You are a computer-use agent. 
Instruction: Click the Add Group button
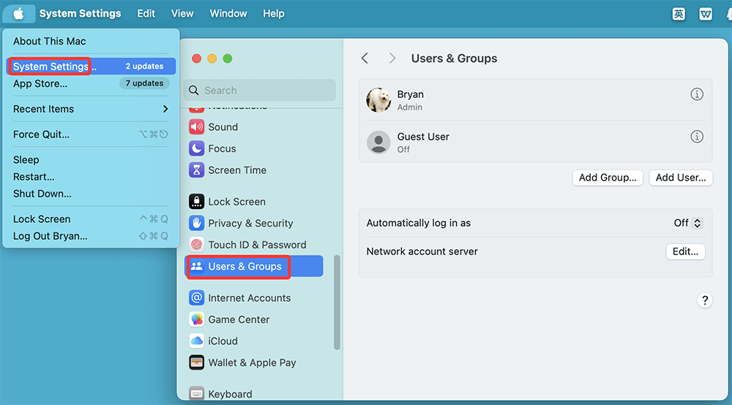pyautogui.click(x=608, y=178)
